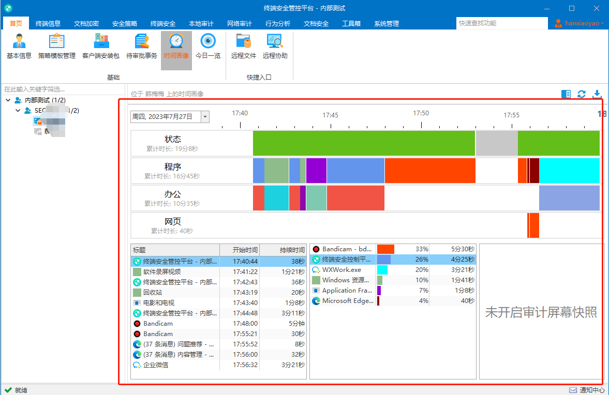Image resolution: width=609 pixels, height=395 pixels.
Task: Open the date picker dropdown arrow
Action: pos(205,117)
